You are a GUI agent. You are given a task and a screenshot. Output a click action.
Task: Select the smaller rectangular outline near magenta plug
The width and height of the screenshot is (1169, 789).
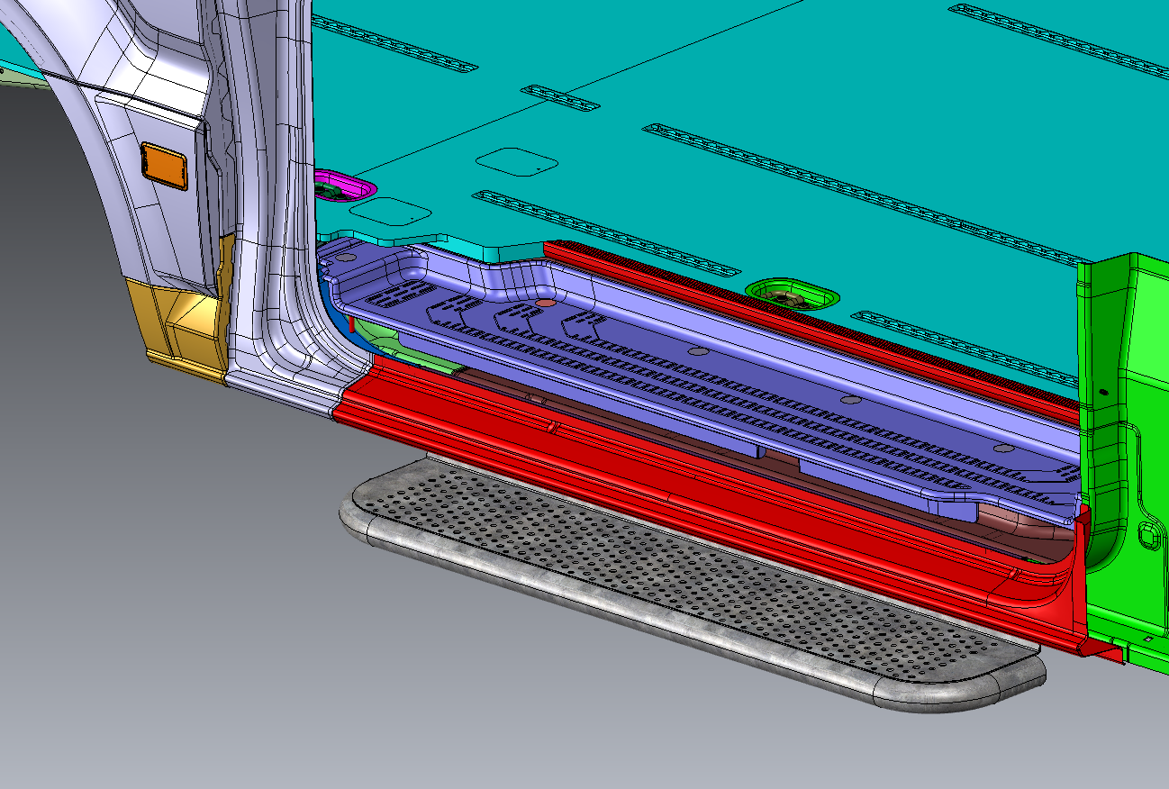coord(390,212)
